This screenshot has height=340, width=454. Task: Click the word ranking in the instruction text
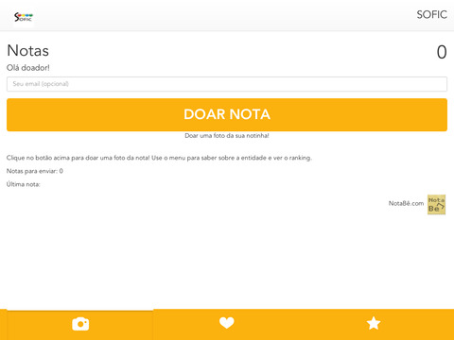[300, 158]
